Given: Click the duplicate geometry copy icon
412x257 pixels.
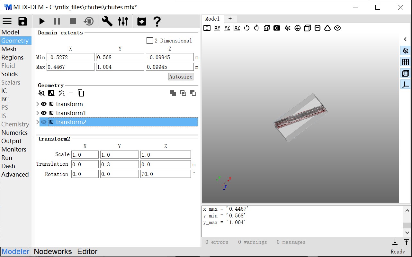Looking at the screenshot, I should (81, 93).
